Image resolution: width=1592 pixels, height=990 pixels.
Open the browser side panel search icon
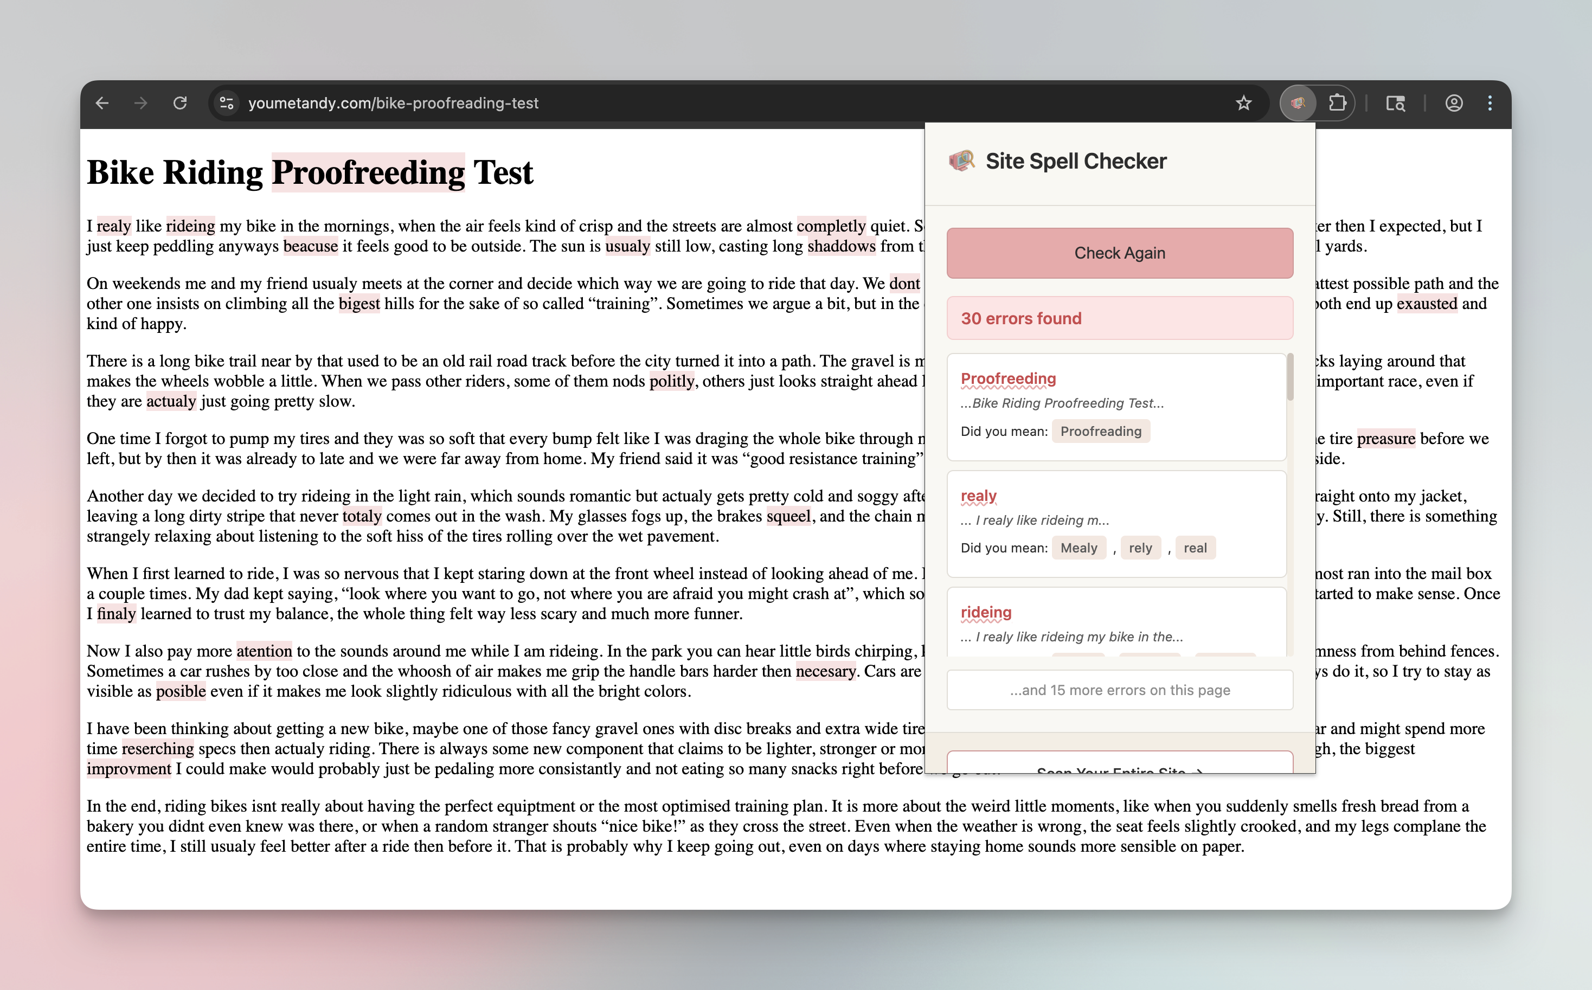point(1396,103)
